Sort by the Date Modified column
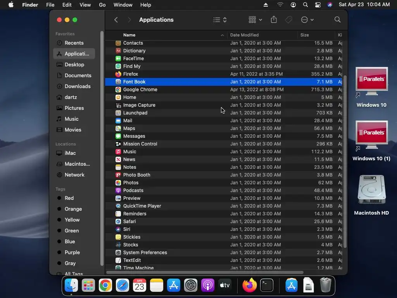 pyautogui.click(x=244, y=35)
